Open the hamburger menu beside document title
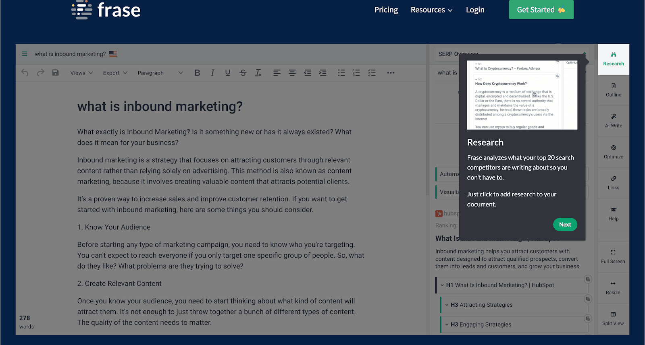The height and width of the screenshot is (345, 645). [25, 54]
